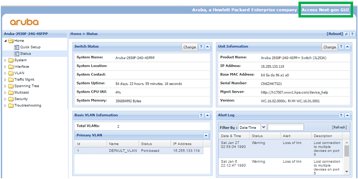Viewport: 358px width, 179px height.
Task: Open Multicast folder in navigation tree
Action: pos(18,93)
